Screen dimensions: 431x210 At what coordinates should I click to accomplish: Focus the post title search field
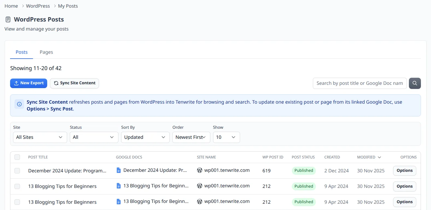[x=360, y=83]
